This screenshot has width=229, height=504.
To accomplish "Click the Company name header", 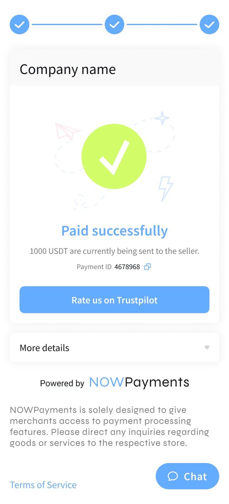I will coord(68,69).
